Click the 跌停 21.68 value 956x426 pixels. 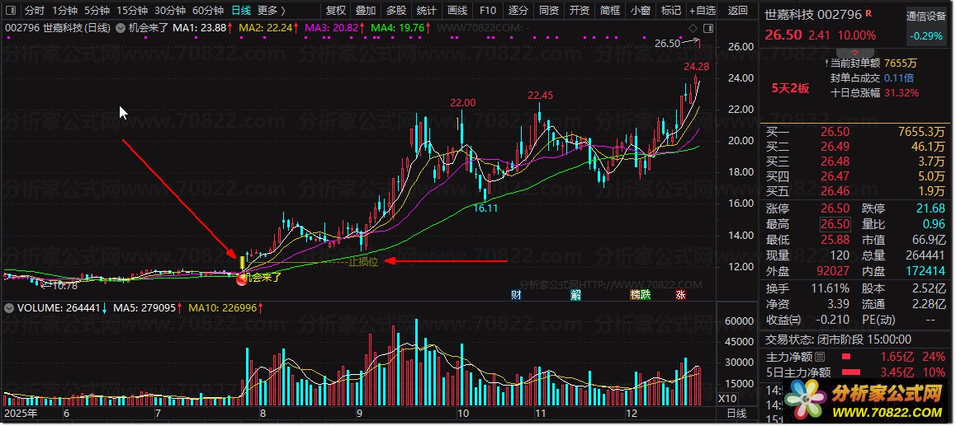930,208
